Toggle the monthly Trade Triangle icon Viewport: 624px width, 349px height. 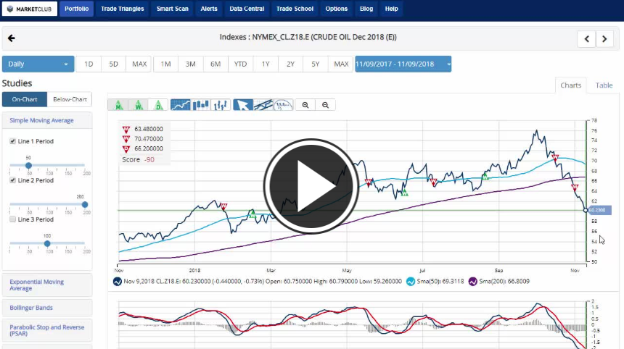[118, 105]
